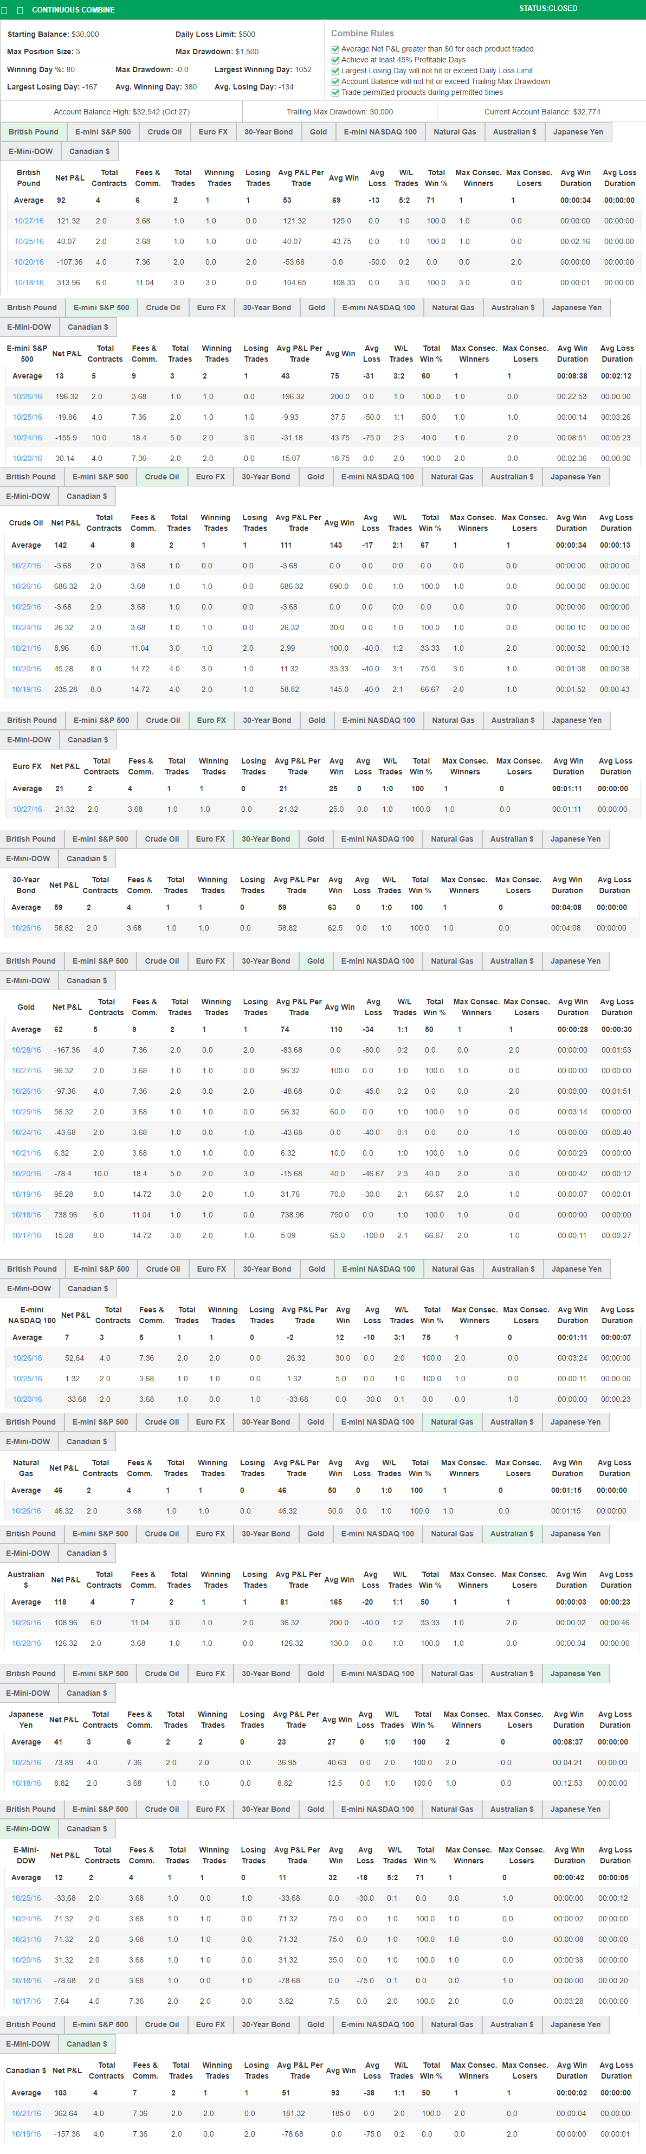The width and height of the screenshot is (646, 2154).
Task: Open 10/18/16 link in Gold table
Action: click(26, 1215)
